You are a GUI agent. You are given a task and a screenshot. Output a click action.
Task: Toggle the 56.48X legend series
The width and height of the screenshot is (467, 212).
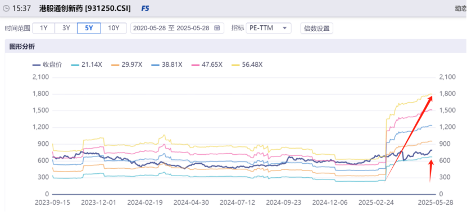click(x=247, y=64)
